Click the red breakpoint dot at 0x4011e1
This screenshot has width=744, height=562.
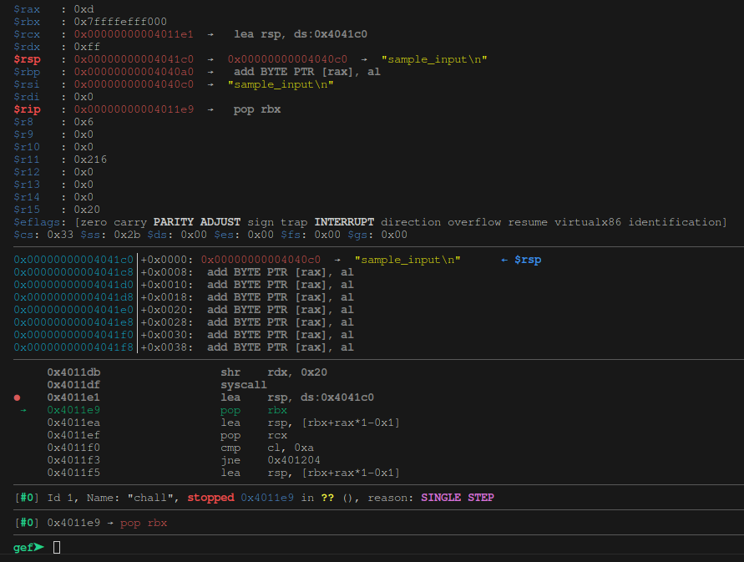tap(18, 397)
